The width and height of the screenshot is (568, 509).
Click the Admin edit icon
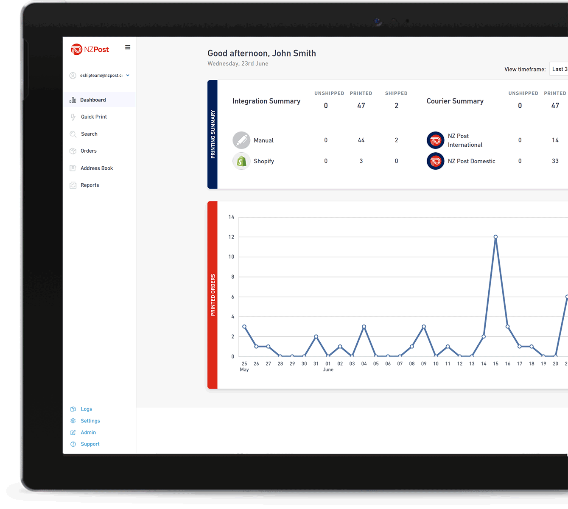[73, 433]
